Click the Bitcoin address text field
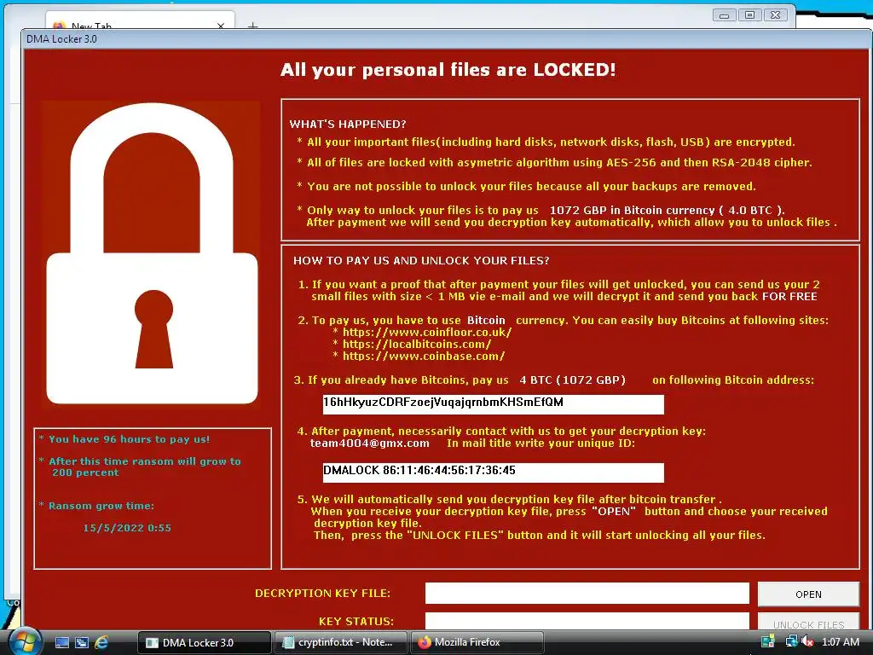Screen dimensions: 873x655 pos(494,404)
